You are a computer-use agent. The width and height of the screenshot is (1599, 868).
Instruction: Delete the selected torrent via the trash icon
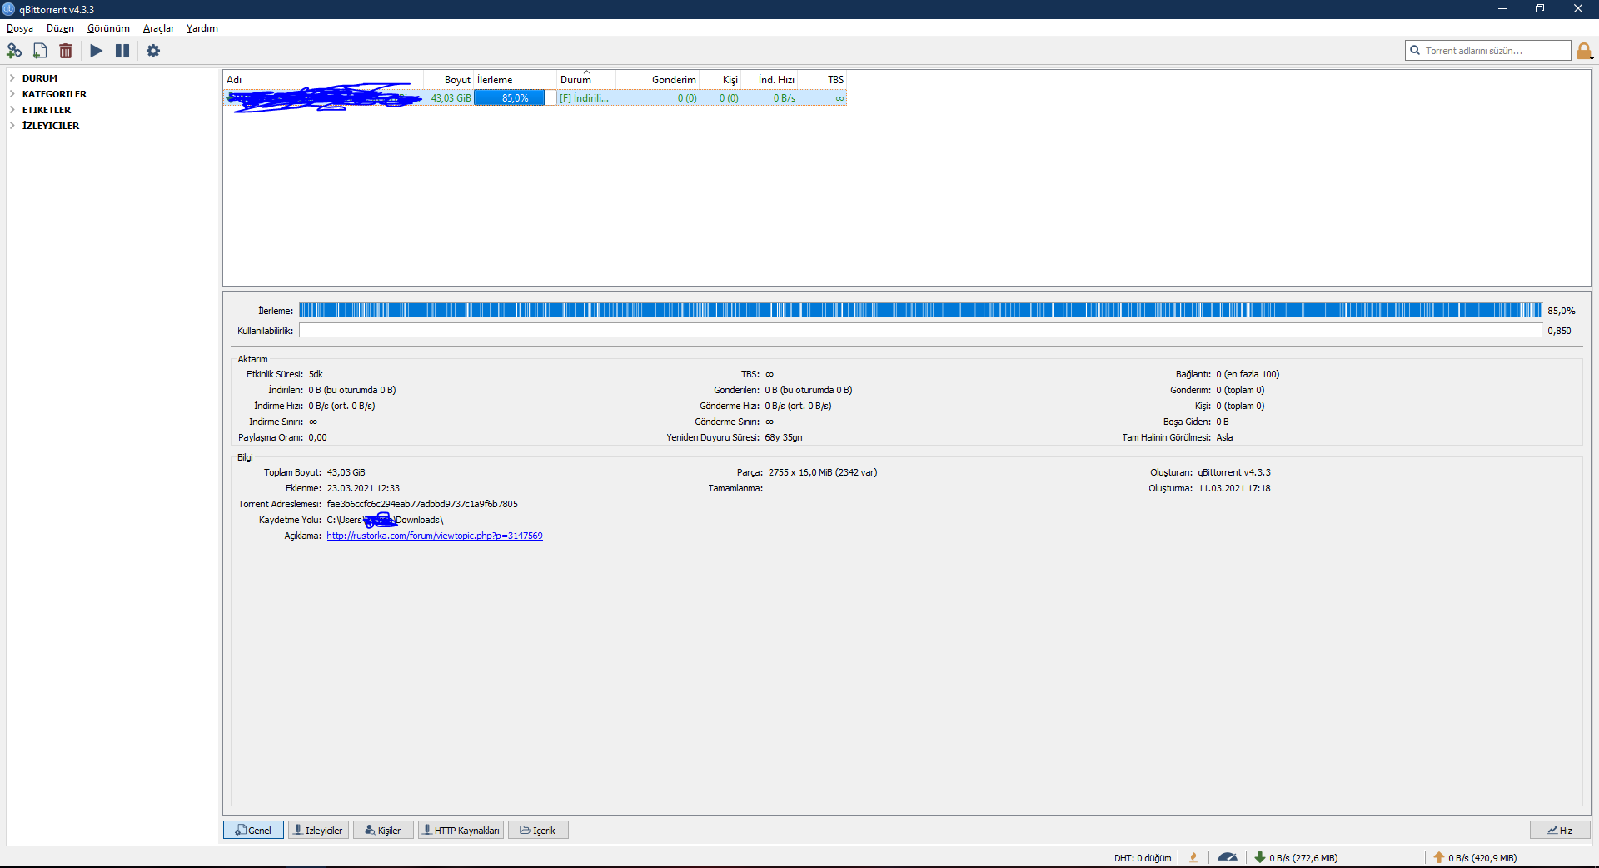(x=66, y=51)
